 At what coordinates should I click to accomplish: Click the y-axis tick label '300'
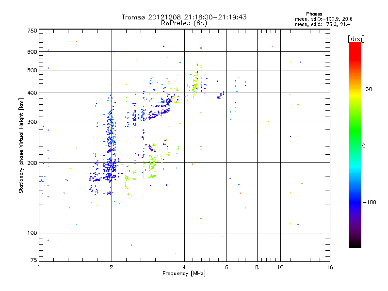point(32,122)
